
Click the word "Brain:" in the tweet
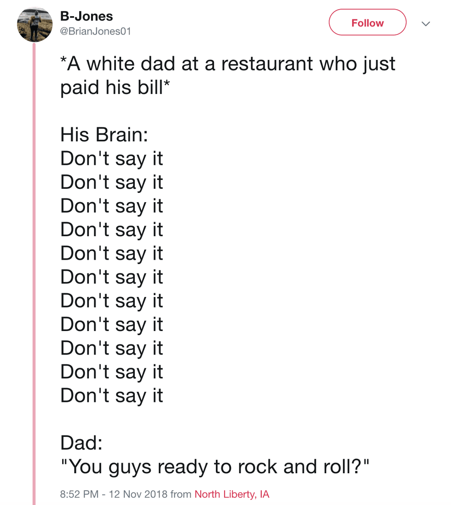pyautogui.click(x=121, y=134)
